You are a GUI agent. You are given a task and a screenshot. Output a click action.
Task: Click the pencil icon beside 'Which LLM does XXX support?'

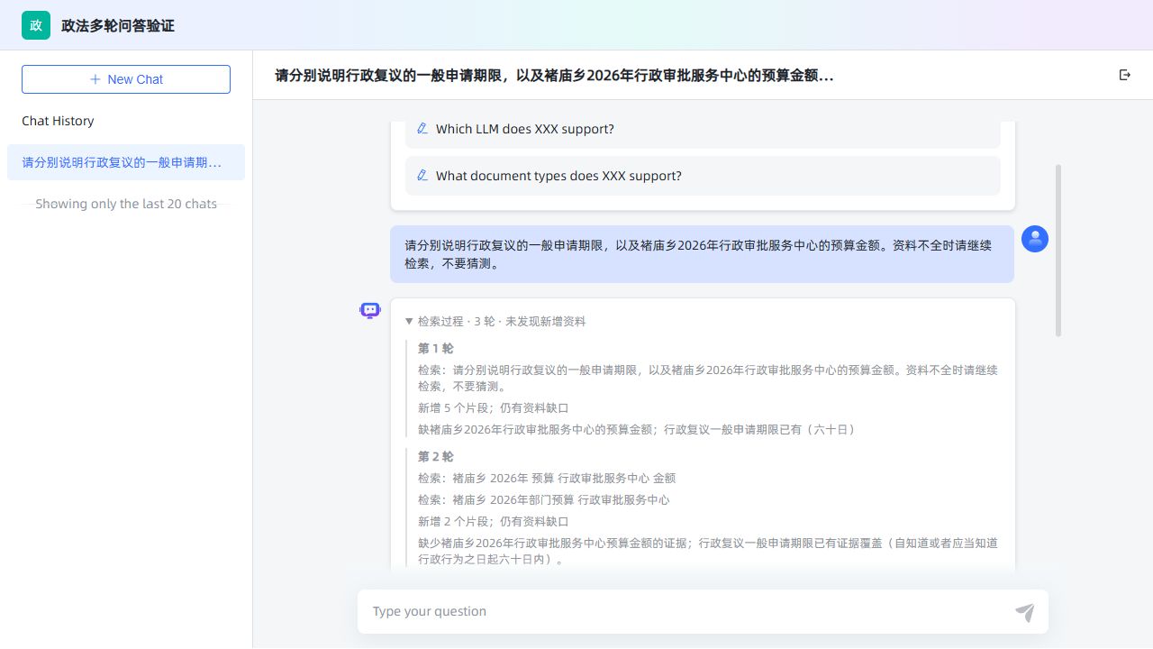click(422, 129)
